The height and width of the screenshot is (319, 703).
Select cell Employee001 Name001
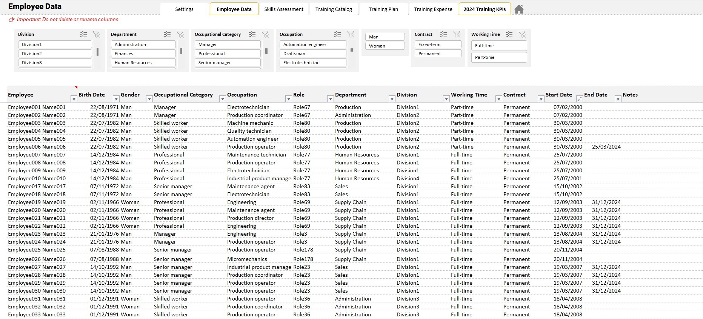(x=37, y=107)
